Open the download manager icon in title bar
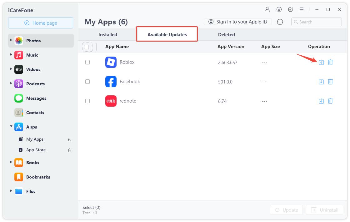This screenshot has height=222, width=350. tap(279, 9)
